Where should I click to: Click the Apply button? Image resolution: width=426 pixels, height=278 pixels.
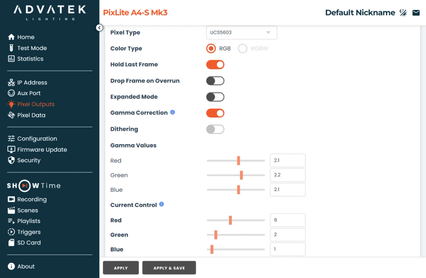point(121,268)
